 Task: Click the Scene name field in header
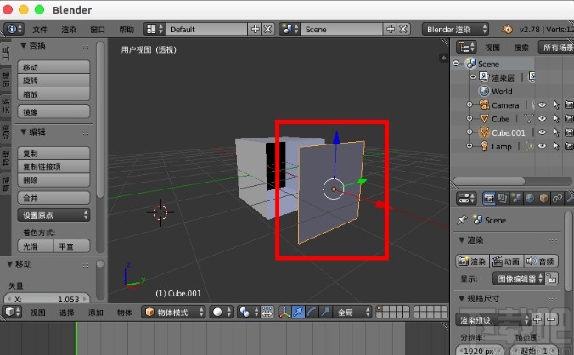click(341, 29)
